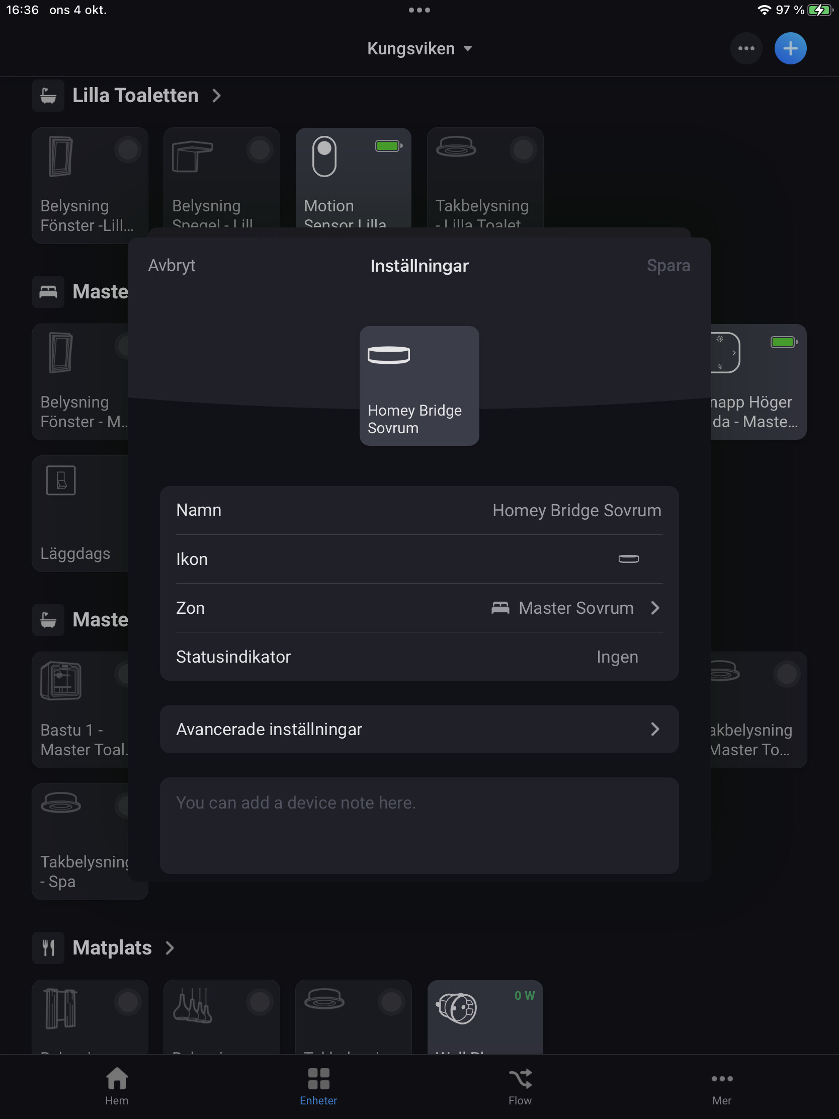Screen dimensions: 839x1119
Task: Tap the blue add device plus button
Action: tap(790, 49)
